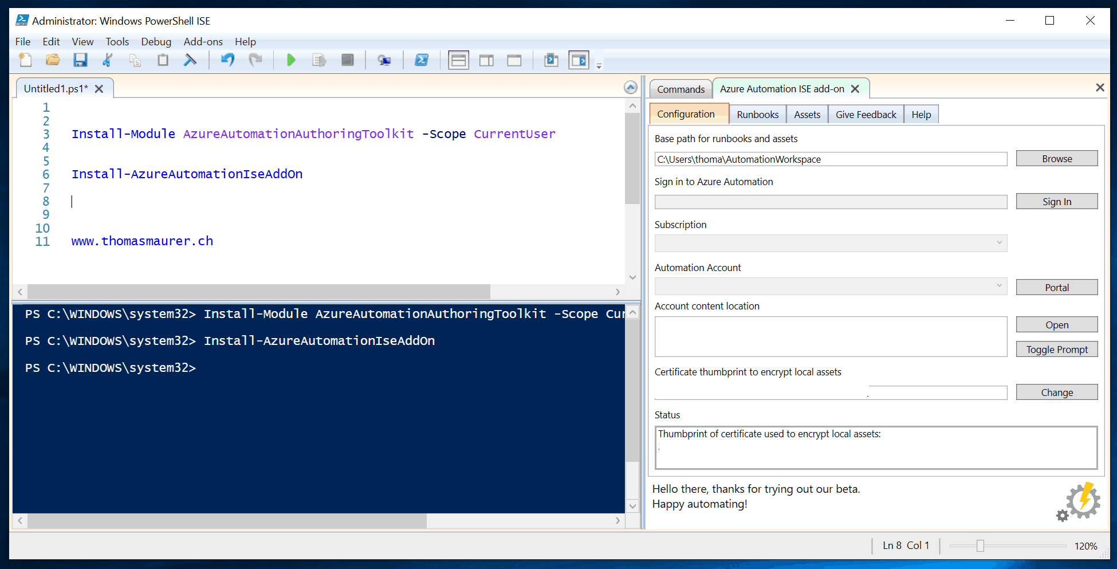Screen dimensions: 1117x569
Task: Create a new script with the New icon
Action: [25, 60]
